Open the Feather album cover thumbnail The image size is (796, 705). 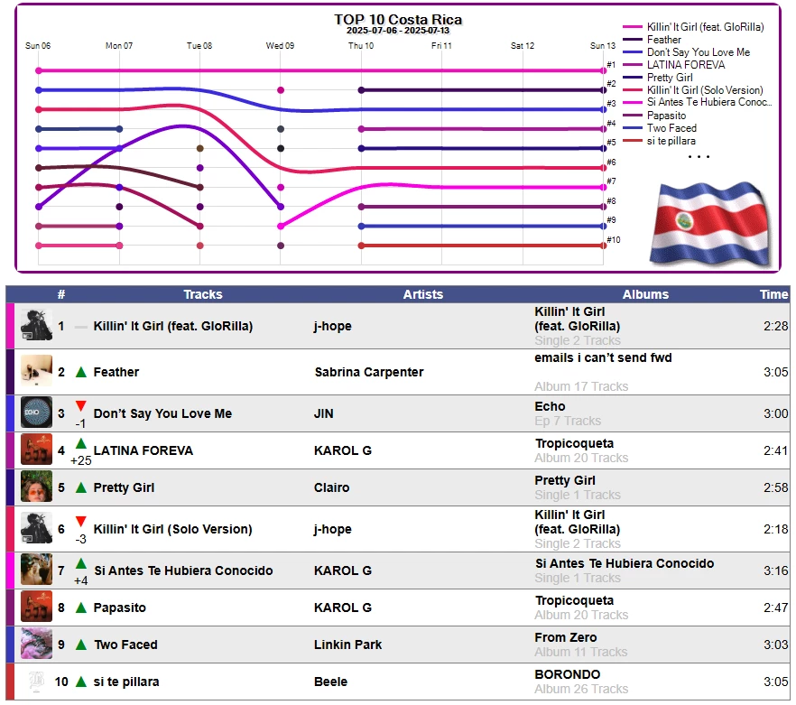36,371
